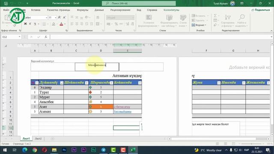Click the search box Поиск
The width and height of the screenshot is (274, 154).
(x=139, y=3)
